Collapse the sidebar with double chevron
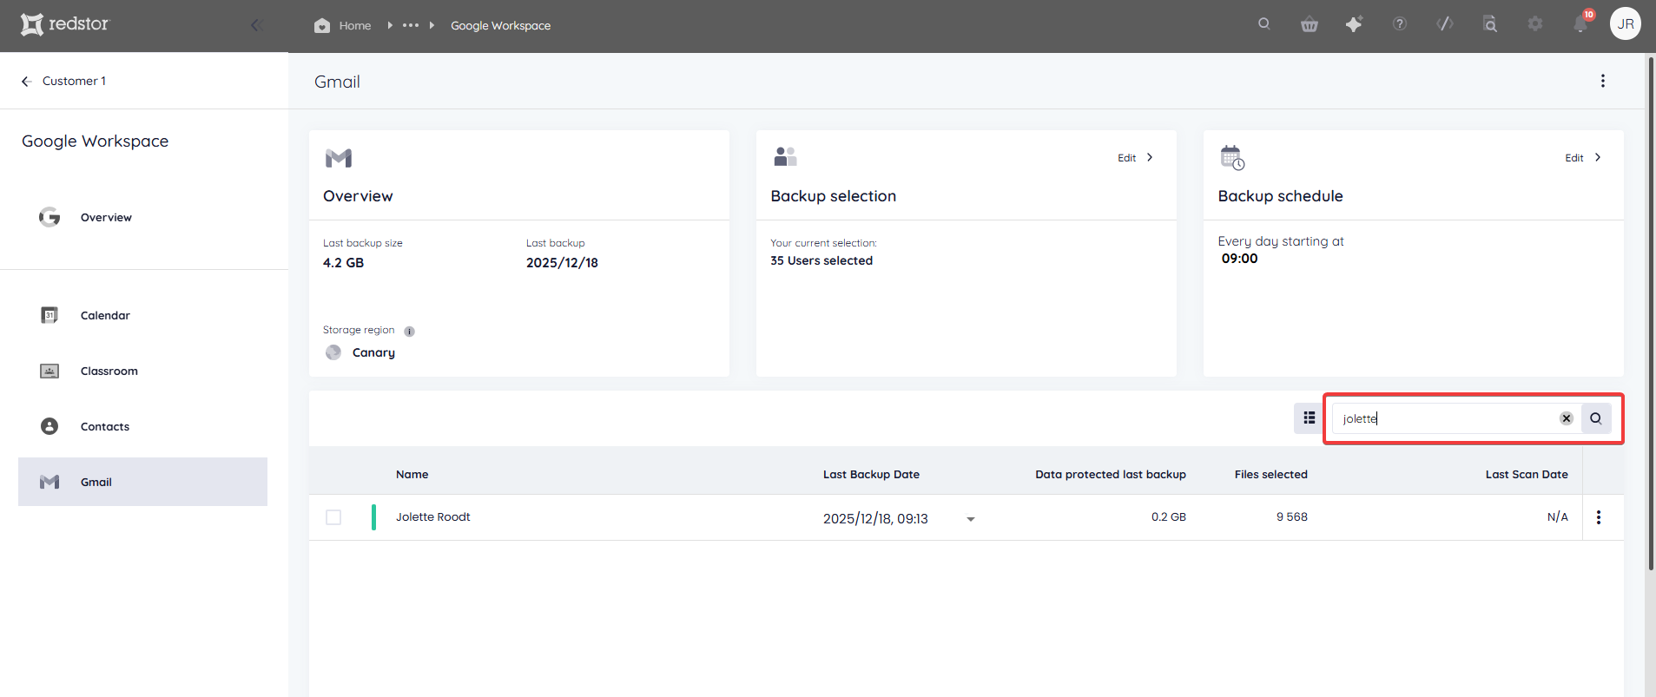The width and height of the screenshot is (1656, 697). coord(256,25)
